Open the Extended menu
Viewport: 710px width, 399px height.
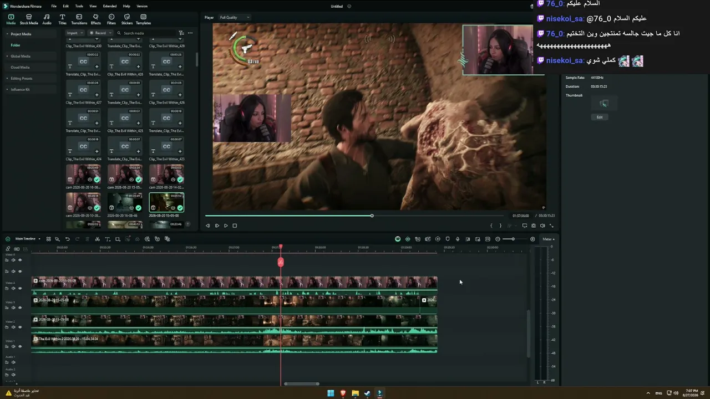coord(110,6)
